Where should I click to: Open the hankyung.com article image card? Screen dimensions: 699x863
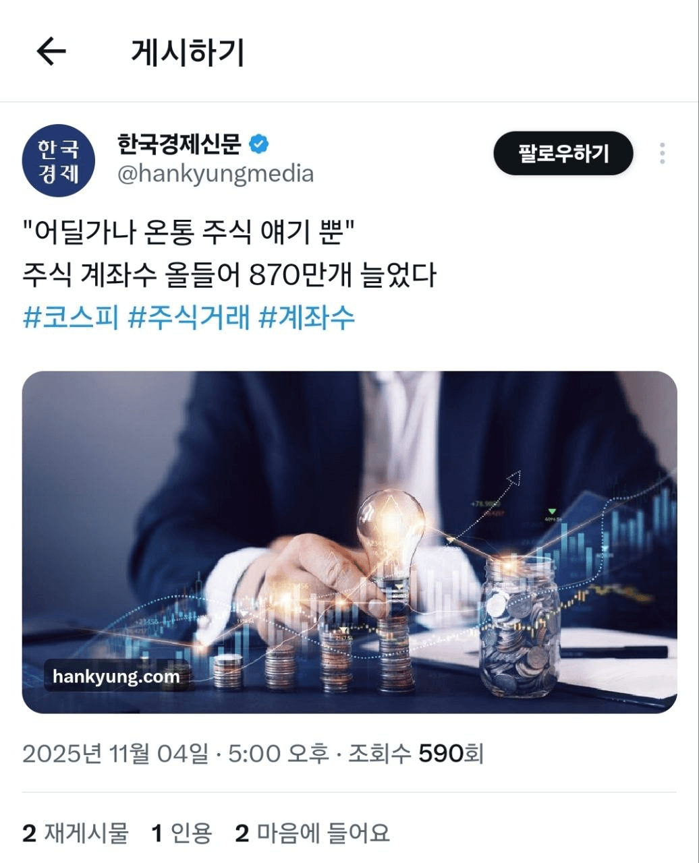tap(349, 542)
